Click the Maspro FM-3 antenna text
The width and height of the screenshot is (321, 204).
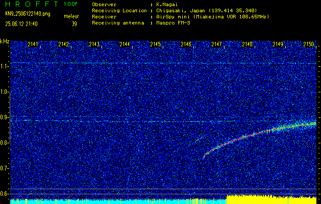point(173,23)
